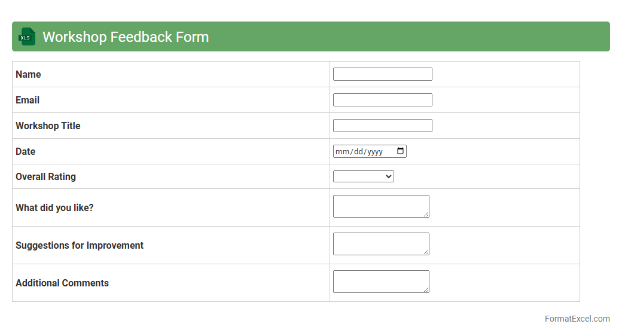Click inside the 'What did you like?' textarea
The image size is (622, 336).
click(x=380, y=206)
